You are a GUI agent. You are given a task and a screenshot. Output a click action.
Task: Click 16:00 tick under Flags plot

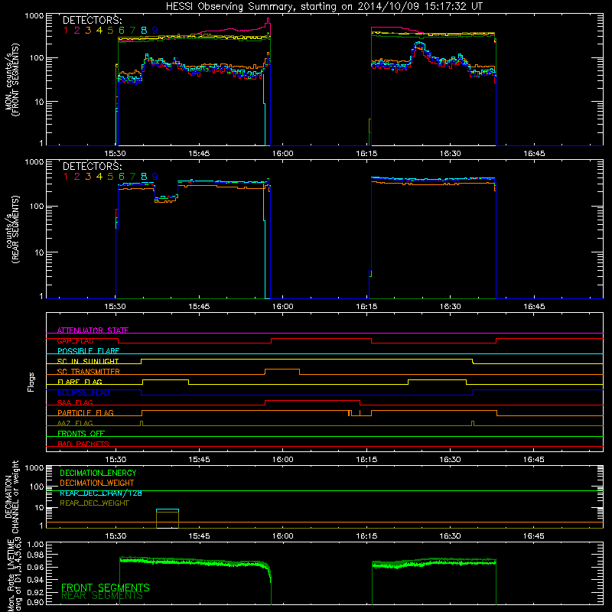click(282, 460)
